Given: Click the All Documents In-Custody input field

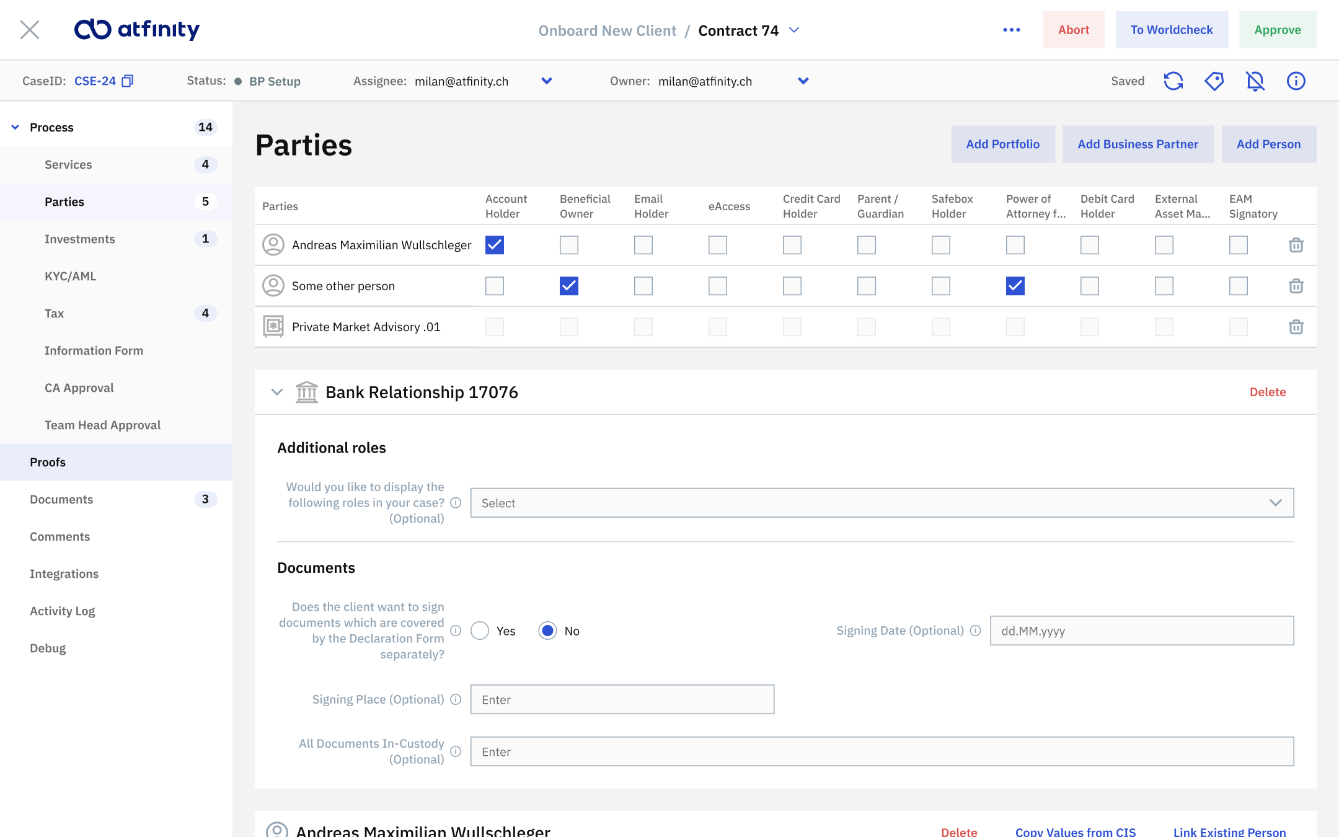Looking at the screenshot, I should coord(882,751).
